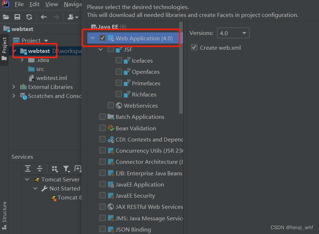Click the Batch Applications folder icon

[x=111, y=117]
